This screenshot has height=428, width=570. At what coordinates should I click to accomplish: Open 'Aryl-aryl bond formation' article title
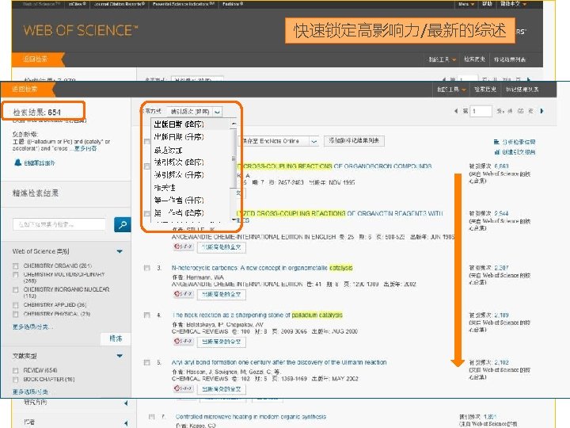[279, 362]
